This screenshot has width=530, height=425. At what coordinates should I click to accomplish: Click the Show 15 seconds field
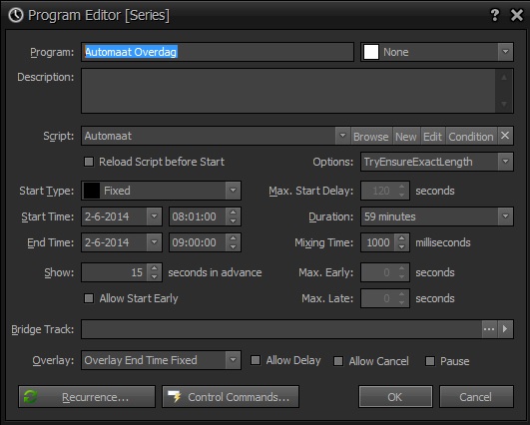(x=114, y=272)
